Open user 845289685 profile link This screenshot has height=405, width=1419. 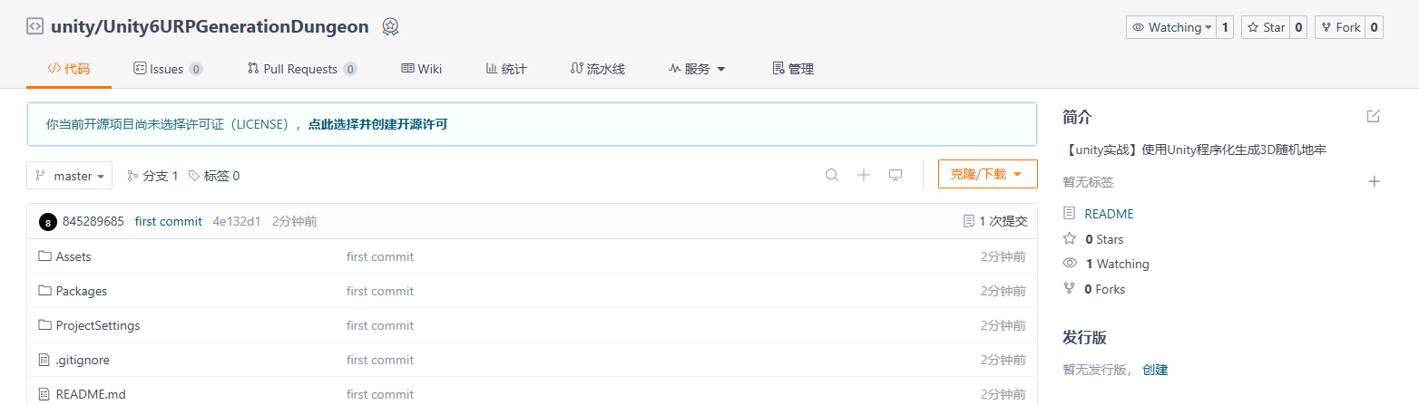pos(93,221)
